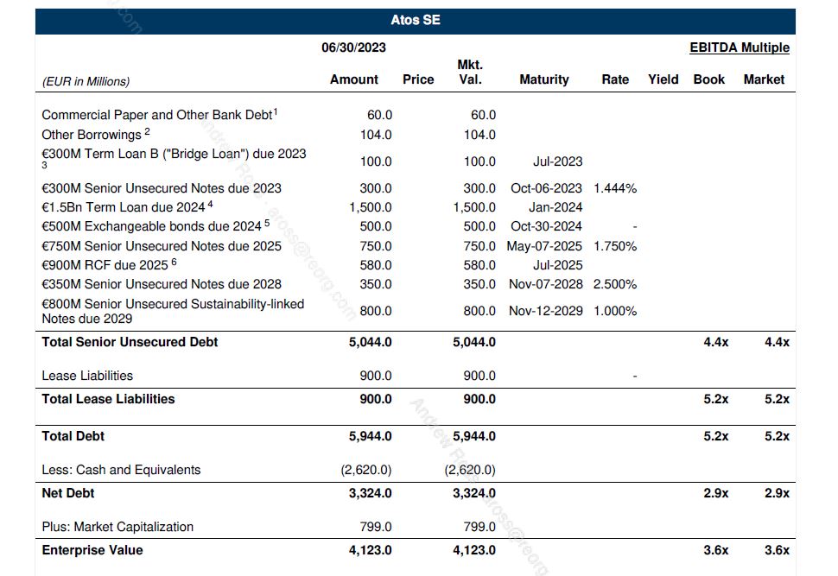Click the 1.000% rate value
The width and height of the screenshot is (838, 576).
click(x=615, y=311)
